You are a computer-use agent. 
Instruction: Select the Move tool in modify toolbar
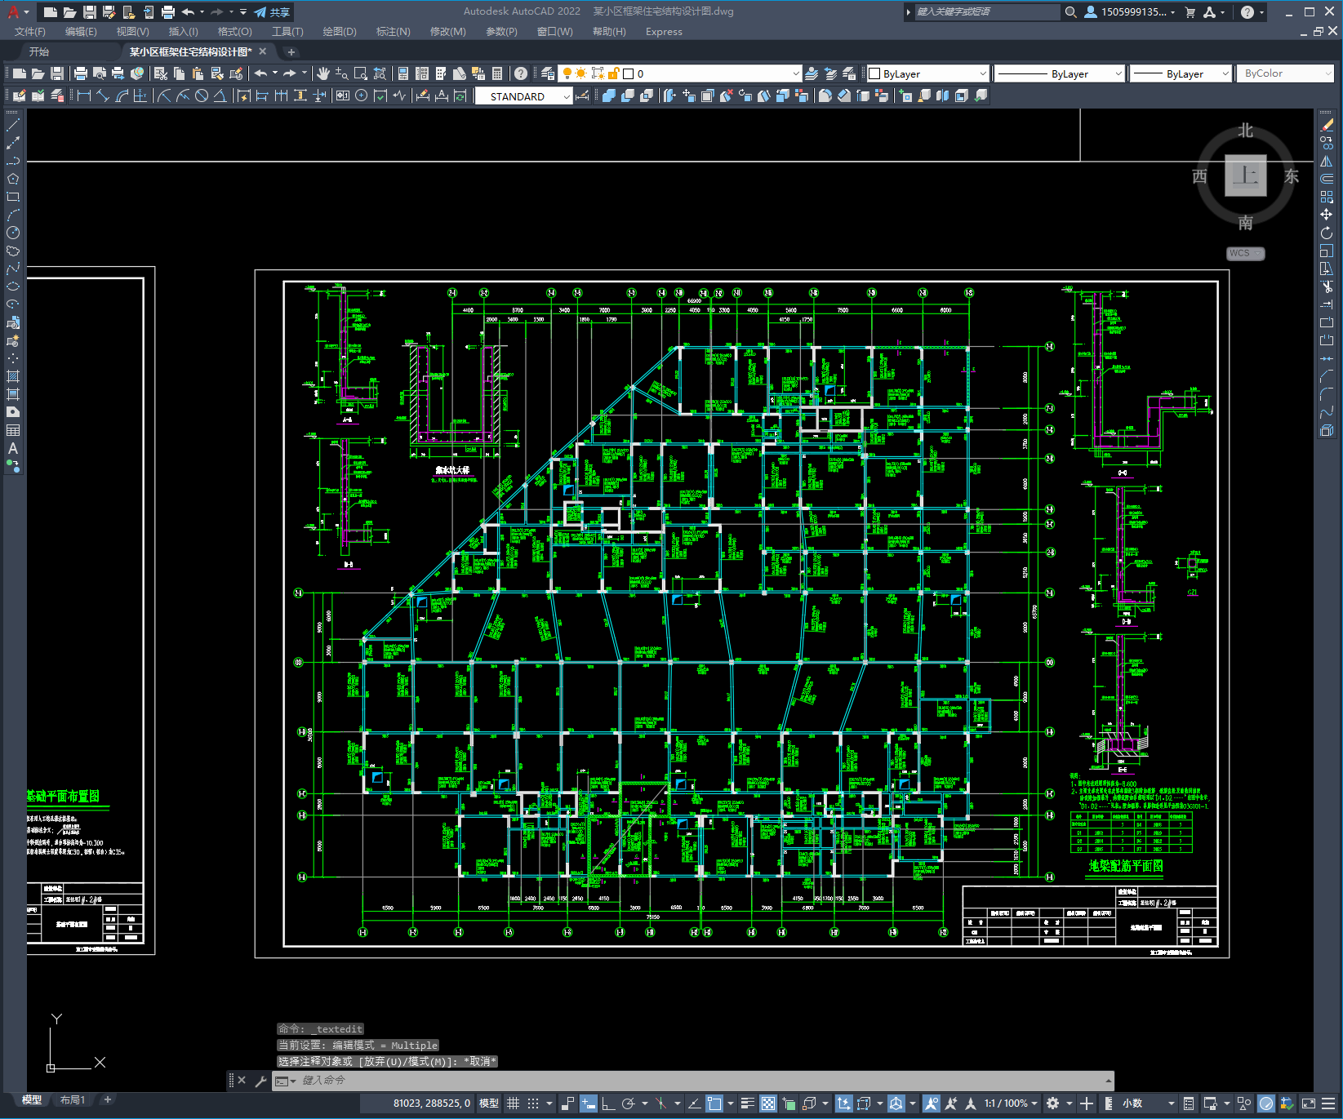tap(1327, 215)
